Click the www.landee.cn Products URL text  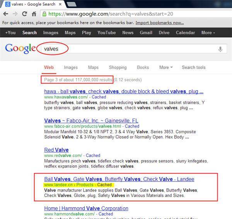69,185
